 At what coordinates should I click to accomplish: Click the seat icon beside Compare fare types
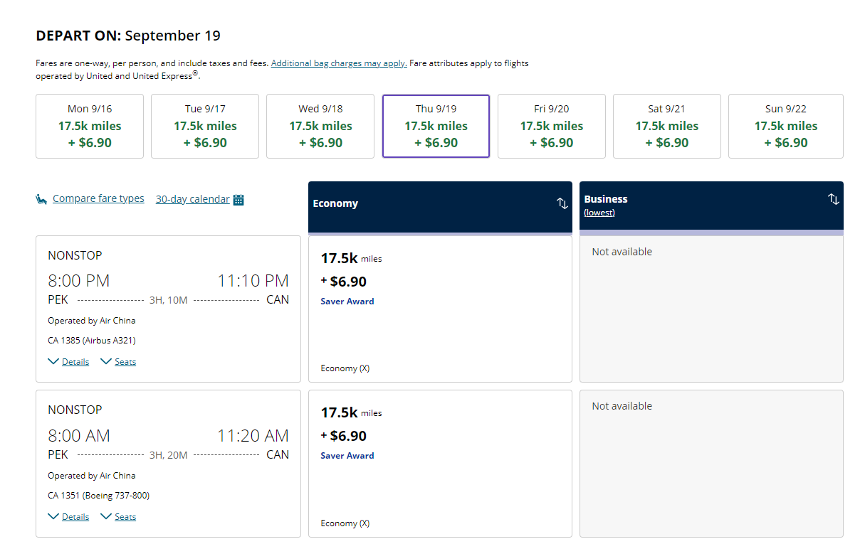coord(41,199)
